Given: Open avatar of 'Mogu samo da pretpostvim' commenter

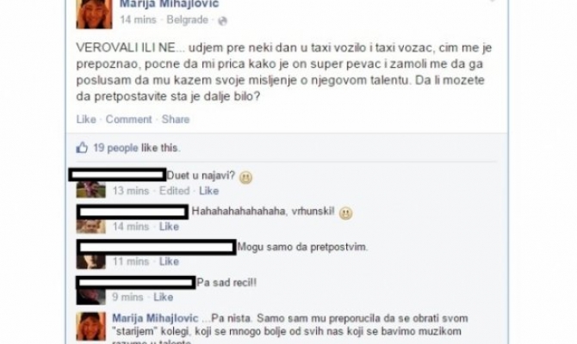Looking at the screenshot, I should click(91, 261).
